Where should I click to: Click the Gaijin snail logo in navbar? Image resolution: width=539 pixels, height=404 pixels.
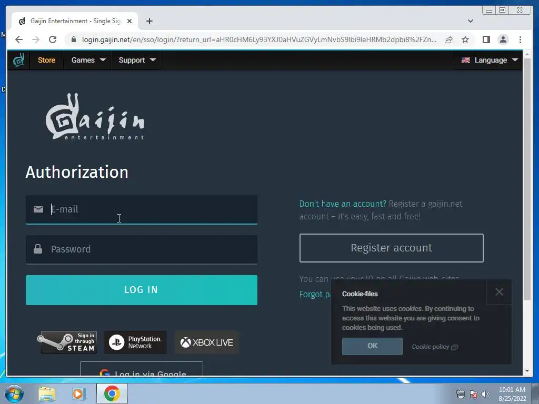pos(18,60)
